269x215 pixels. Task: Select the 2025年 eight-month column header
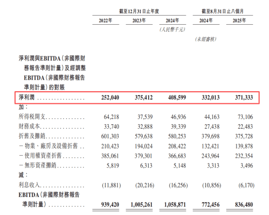tap(239, 20)
